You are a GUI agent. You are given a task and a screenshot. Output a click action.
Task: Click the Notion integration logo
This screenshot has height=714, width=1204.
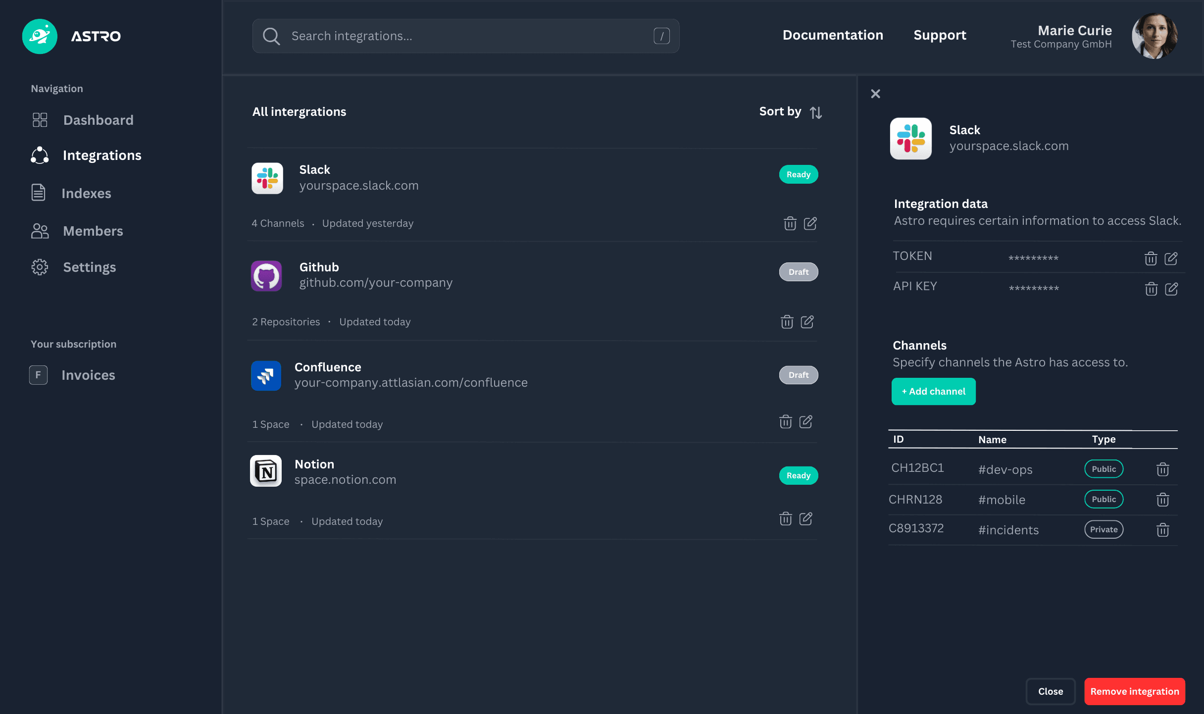(267, 471)
